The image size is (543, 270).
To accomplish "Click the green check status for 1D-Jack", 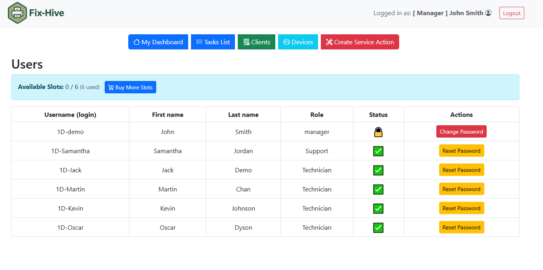I will (x=378, y=170).
